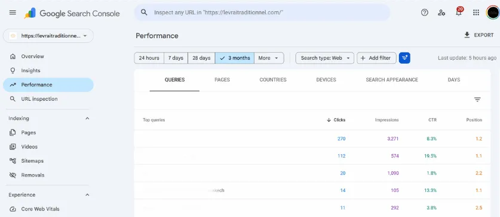Sort by Clicks arrow icon

(329, 120)
